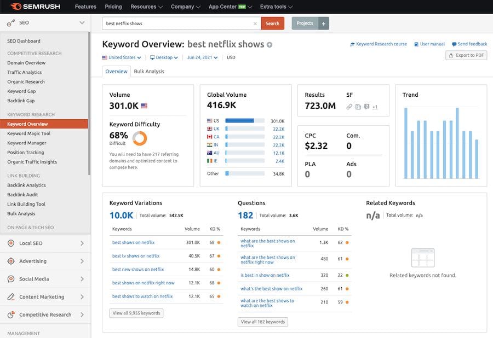Click the plus button next to Projects
This screenshot has width=493, height=338.
coord(324,24)
